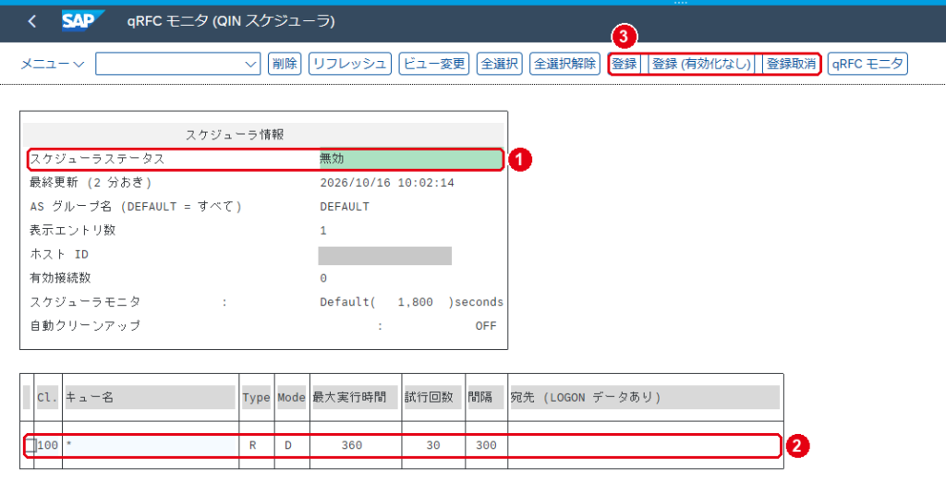This screenshot has width=946, height=495.
Task: Click the スケジューラ情報 heading
Action: pos(234,135)
